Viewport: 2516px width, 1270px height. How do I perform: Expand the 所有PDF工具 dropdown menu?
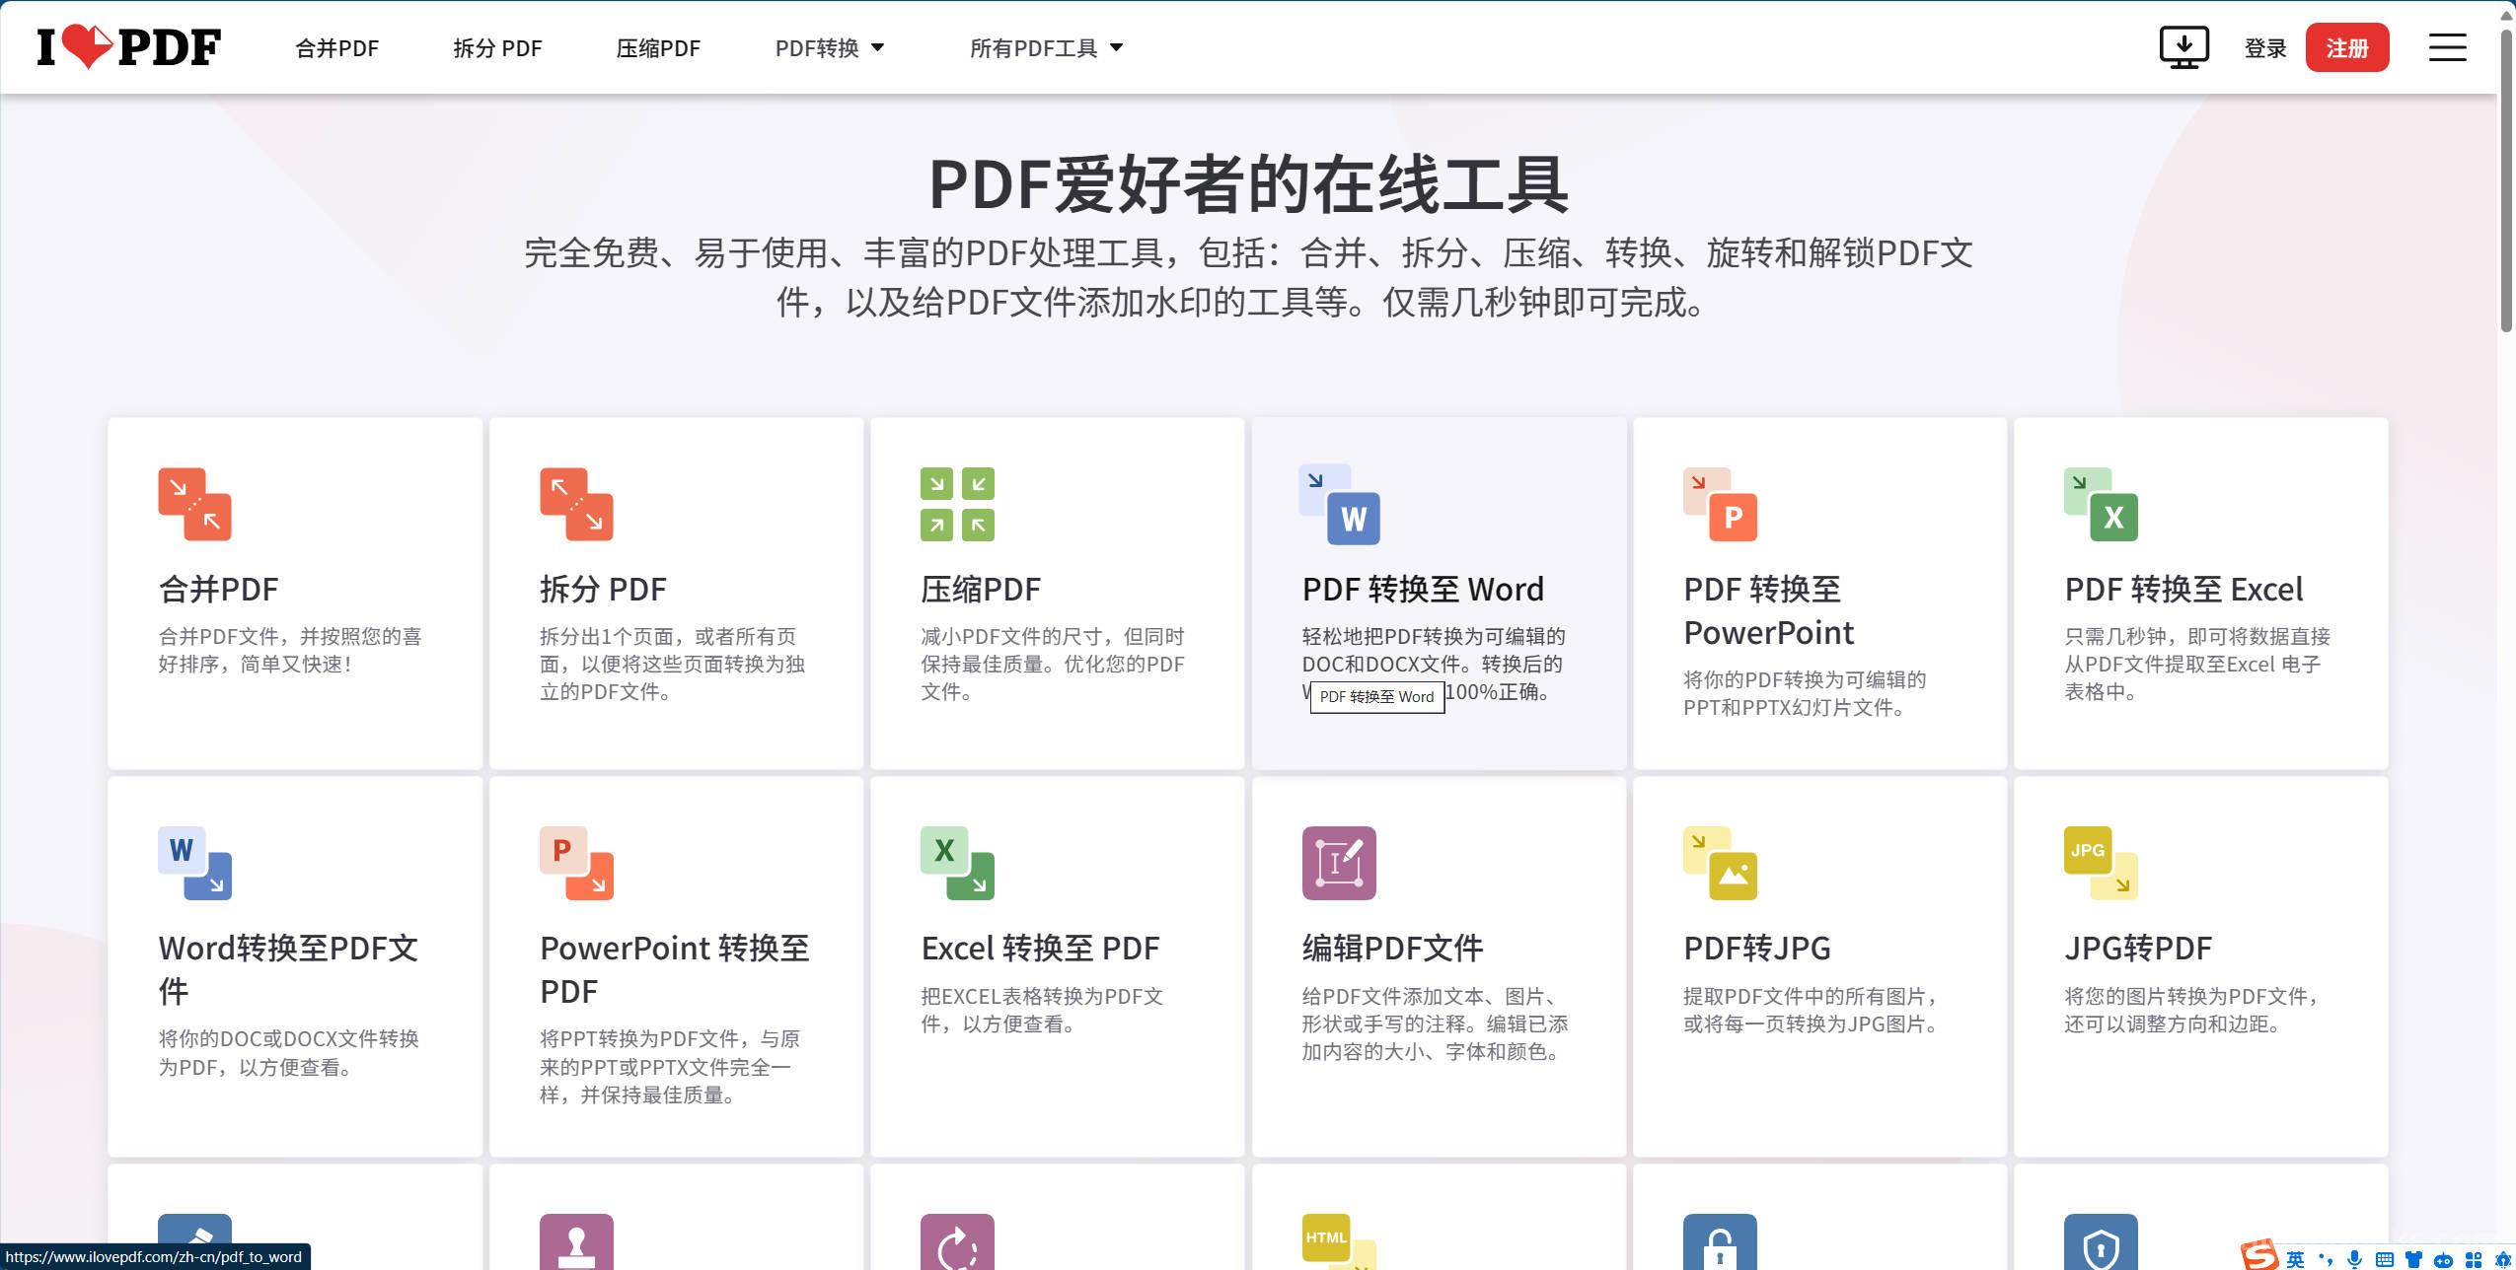pos(1046,48)
